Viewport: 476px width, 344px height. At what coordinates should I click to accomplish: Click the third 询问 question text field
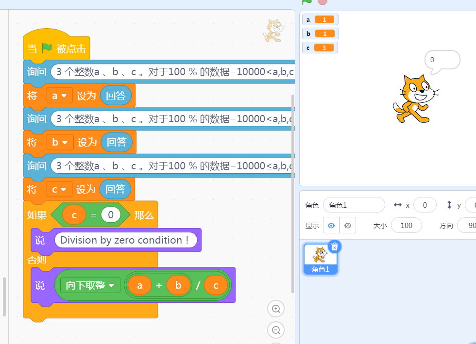click(x=173, y=165)
